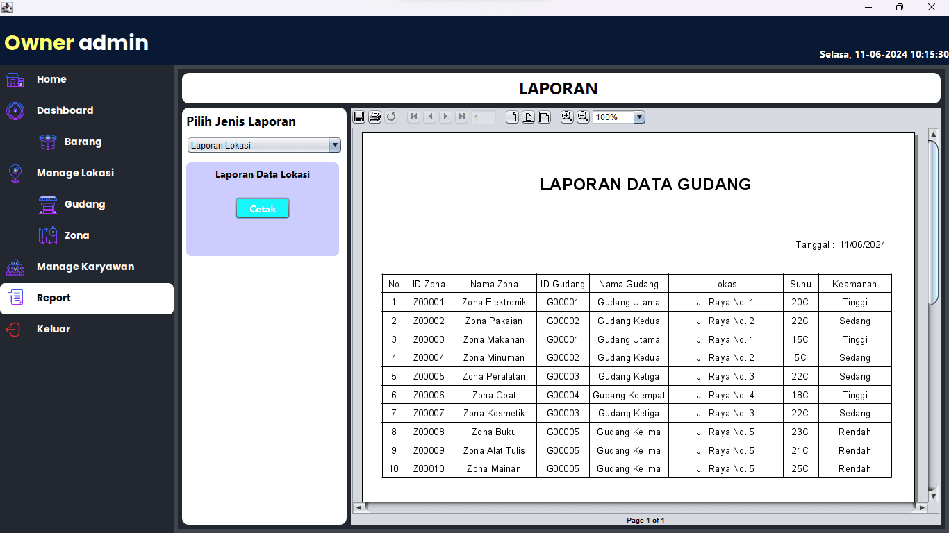Click the Print report icon

(x=375, y=117)
